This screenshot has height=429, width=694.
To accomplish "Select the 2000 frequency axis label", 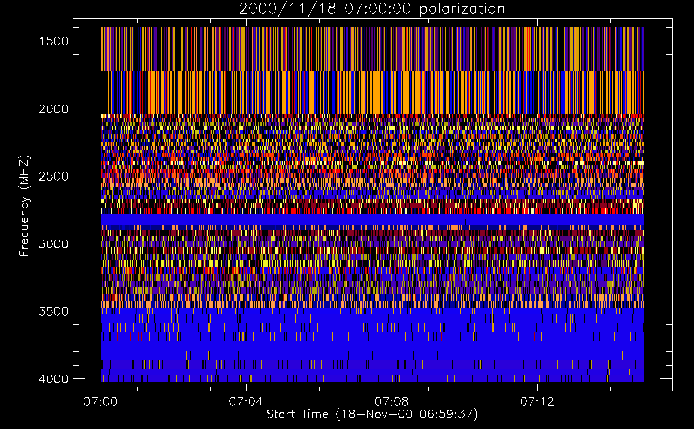I will point(54,109).
